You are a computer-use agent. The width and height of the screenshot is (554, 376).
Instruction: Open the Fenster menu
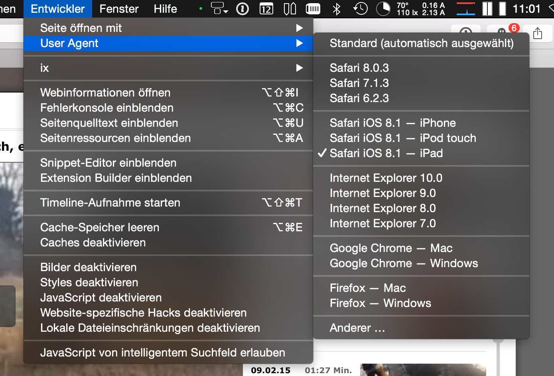(119, 8)
